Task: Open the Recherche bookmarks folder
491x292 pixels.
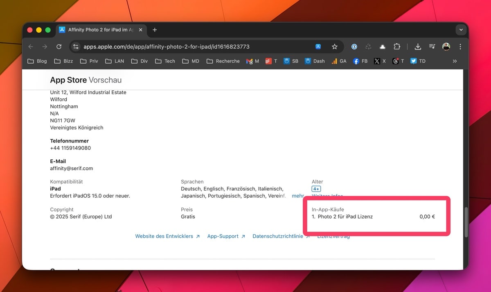Action: pyautogui.click(x=223, y=61)
